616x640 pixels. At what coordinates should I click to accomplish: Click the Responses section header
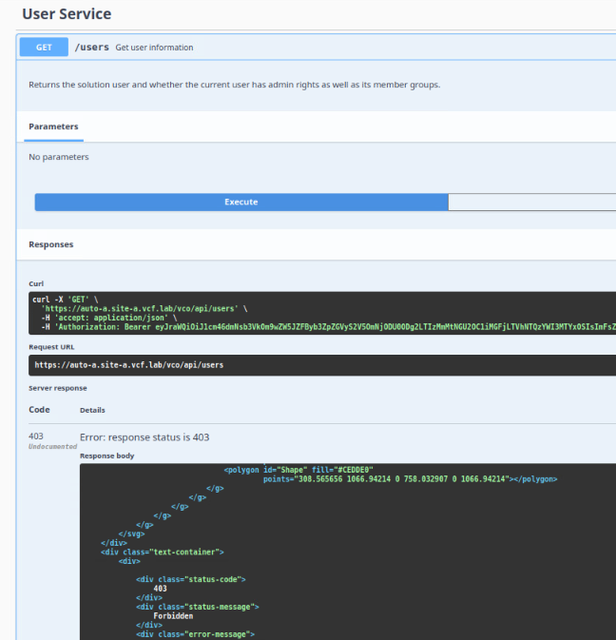pyautogui.click(x=51, y=244)
